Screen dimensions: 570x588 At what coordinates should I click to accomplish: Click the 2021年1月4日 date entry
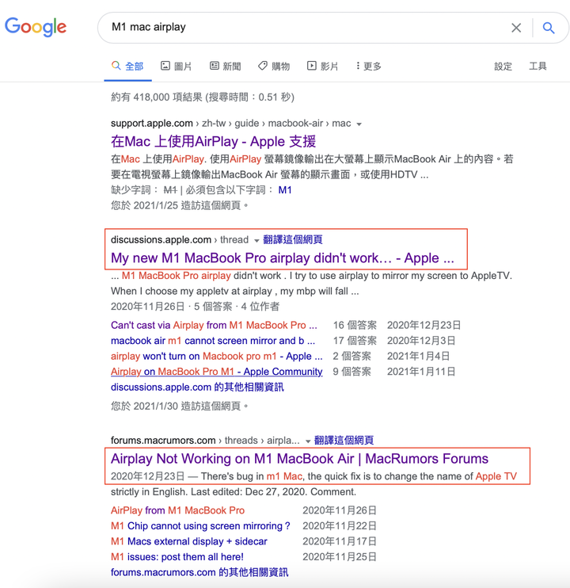point(418,357)
